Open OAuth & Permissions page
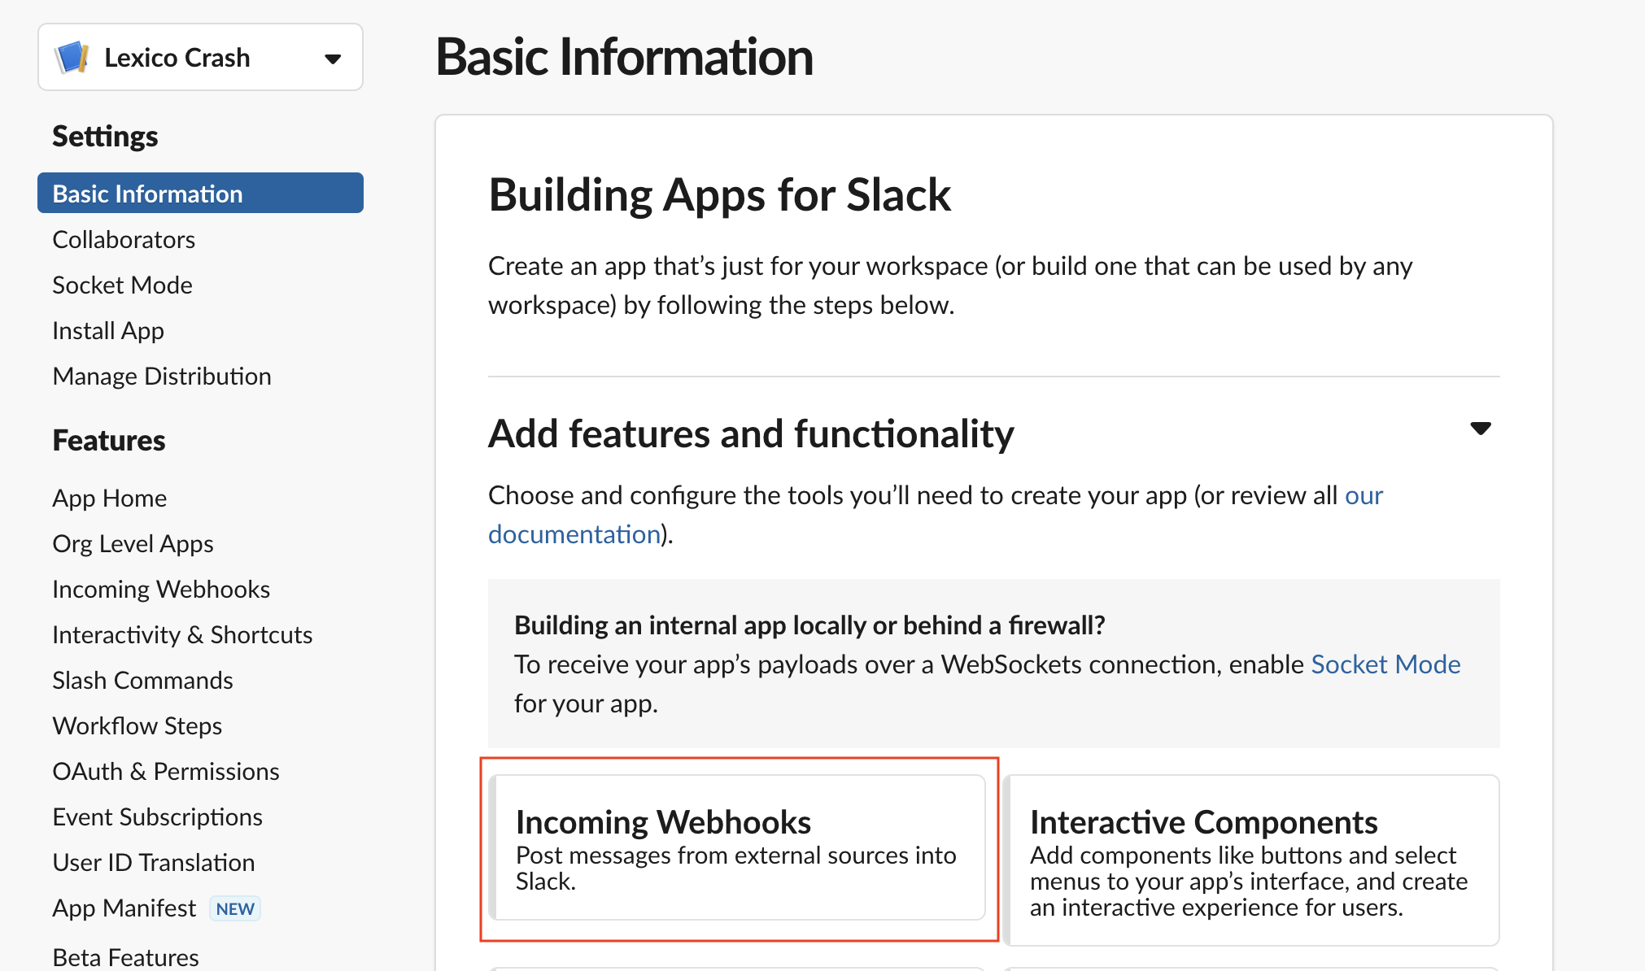 point(166,772)
